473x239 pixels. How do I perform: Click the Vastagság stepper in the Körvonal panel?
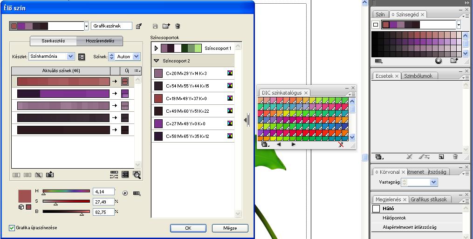click(404, 182)
